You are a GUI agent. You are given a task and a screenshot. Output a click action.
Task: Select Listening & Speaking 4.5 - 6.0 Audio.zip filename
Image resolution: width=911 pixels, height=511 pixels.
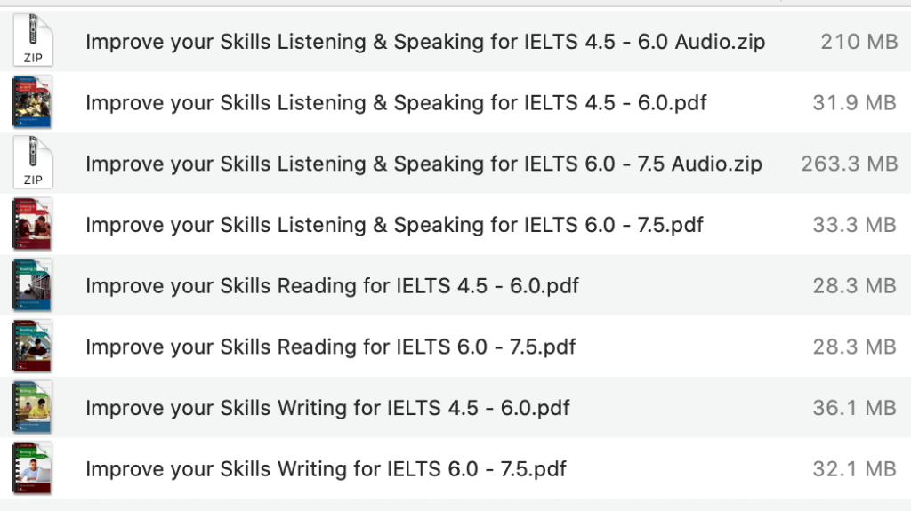point(425,42)
